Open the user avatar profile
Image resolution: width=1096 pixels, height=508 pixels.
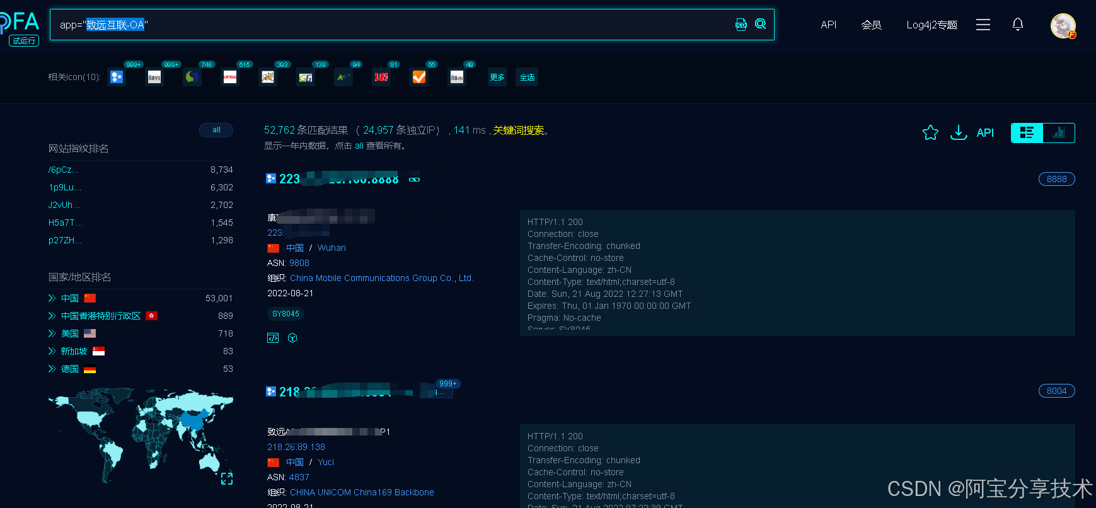[x=1063, y=26]
